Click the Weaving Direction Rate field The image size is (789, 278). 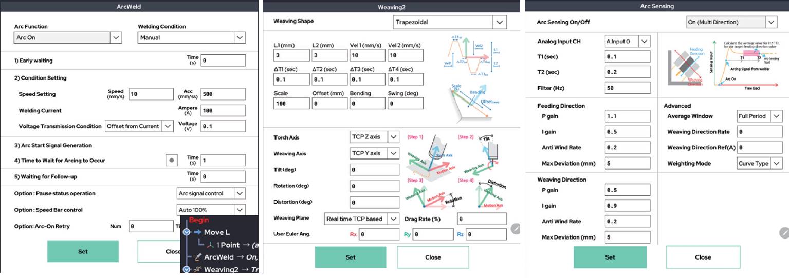[760, 132]
